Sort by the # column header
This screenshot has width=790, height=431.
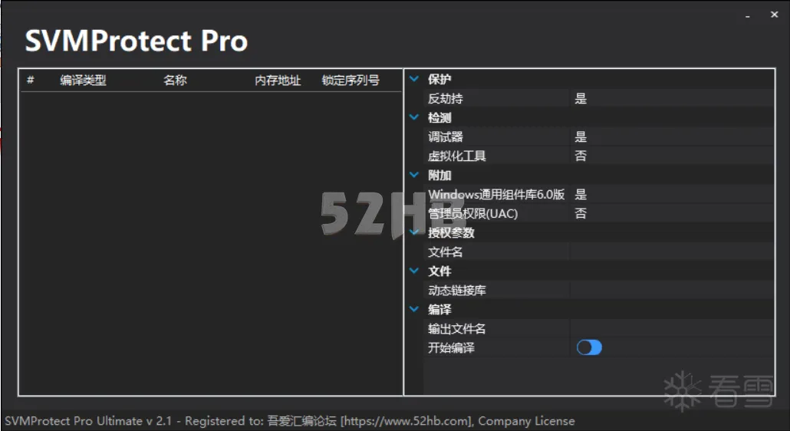click(30, 80)
